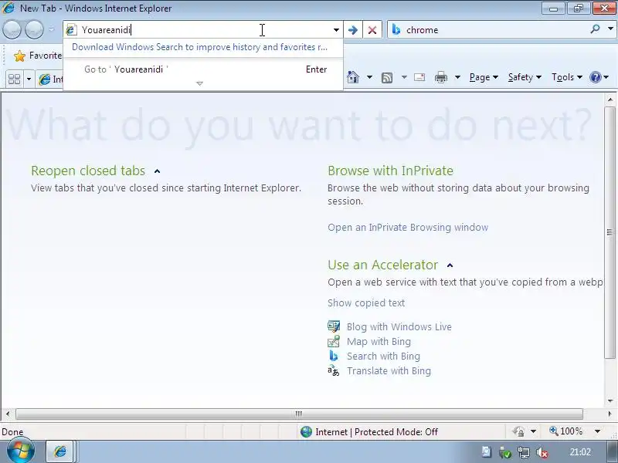Open the Quick Tabs grid icon
The width and height of the screenshot is (618, 463).
click(x=14, y=79)
